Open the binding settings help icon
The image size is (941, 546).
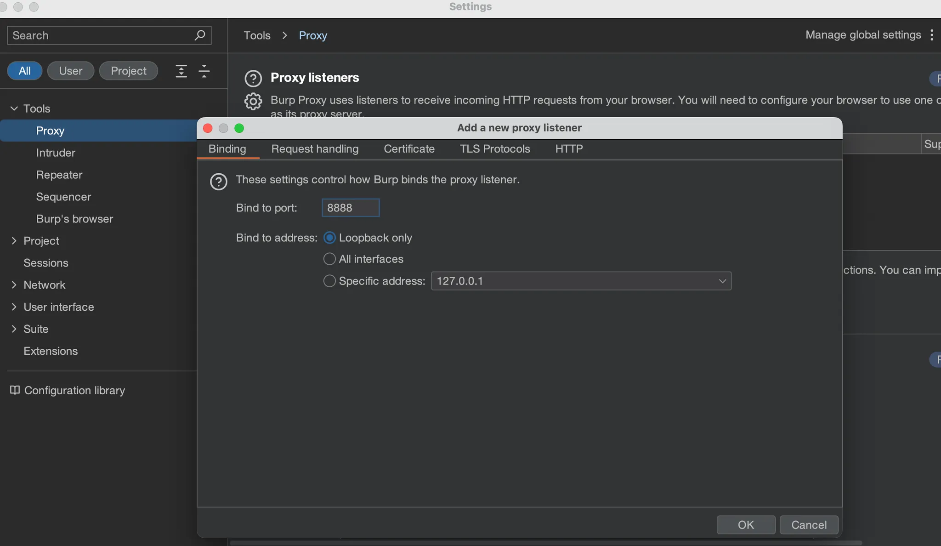[218, 182]
